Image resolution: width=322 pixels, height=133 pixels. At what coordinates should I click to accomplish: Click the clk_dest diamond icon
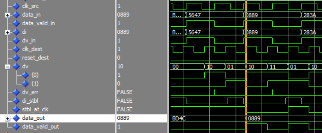[16, 49]
